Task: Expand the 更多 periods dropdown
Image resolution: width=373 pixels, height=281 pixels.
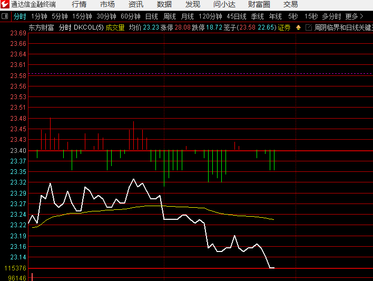Action: [354, 16]
